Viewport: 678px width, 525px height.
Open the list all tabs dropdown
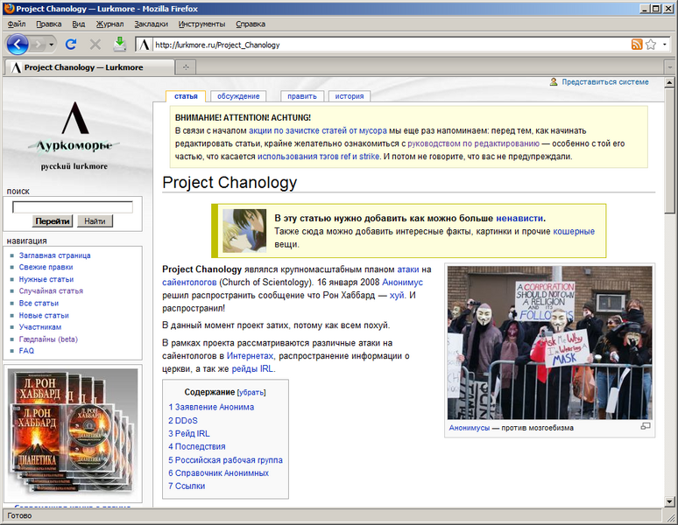pos(670,67)
